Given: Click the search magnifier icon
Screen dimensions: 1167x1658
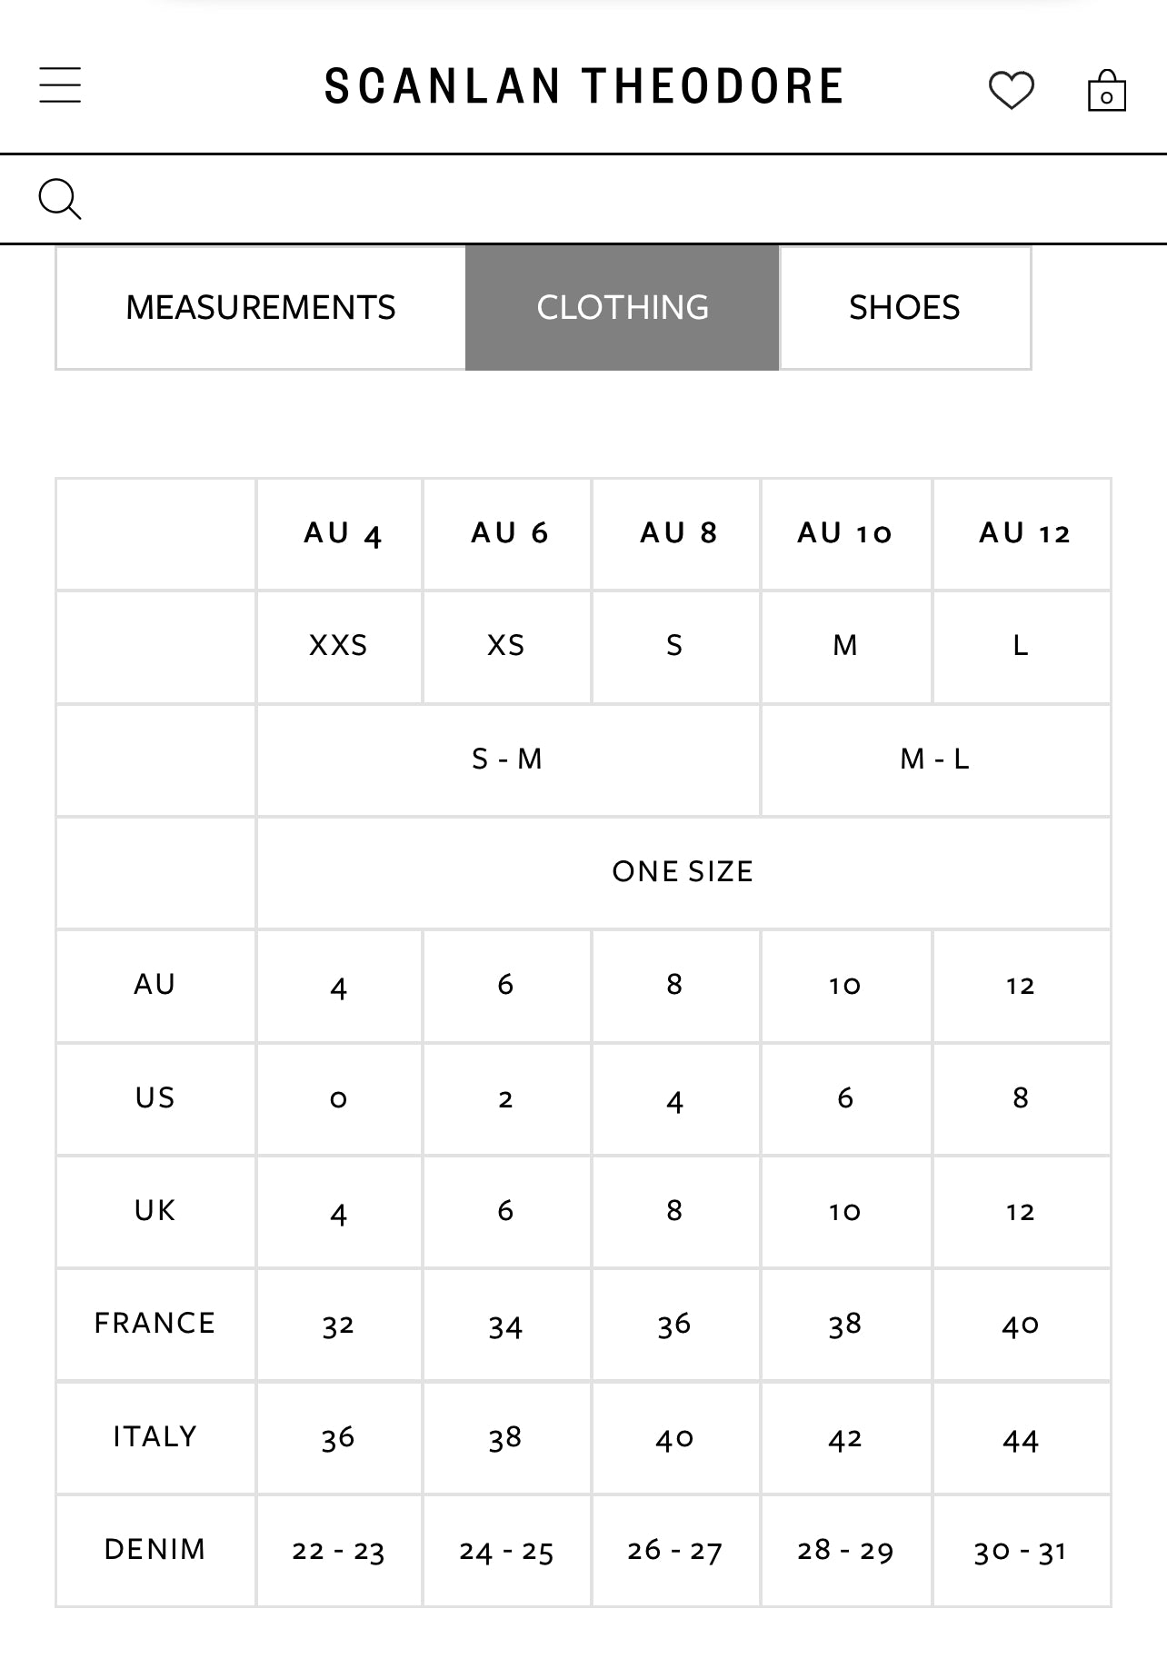Looking at the screenshot, I should [x=60, y=199].
